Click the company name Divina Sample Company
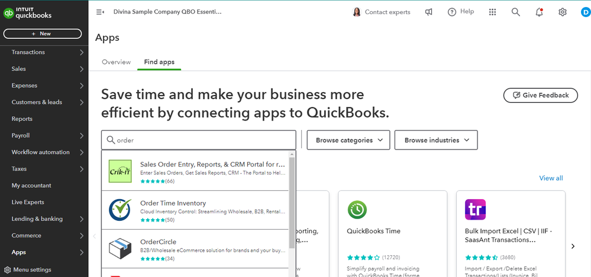The width and height of the screenshot is (591, 277). tap(168, 12)
